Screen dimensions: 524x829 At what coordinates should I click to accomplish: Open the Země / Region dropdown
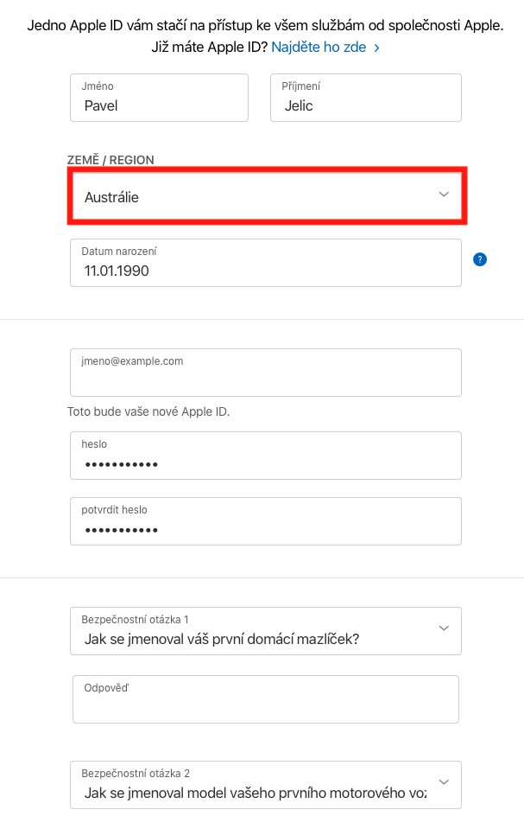click(x=266, y=196)
